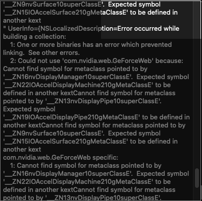
Task: Click the bottom-most '__ZN13nvDisplayPipe10superClassE' text
Action: [103, 198]
